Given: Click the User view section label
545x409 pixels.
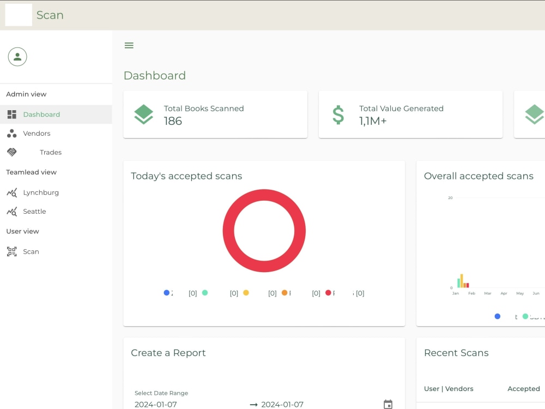Looking at the screenshot, I should click(x=22, y=231).
